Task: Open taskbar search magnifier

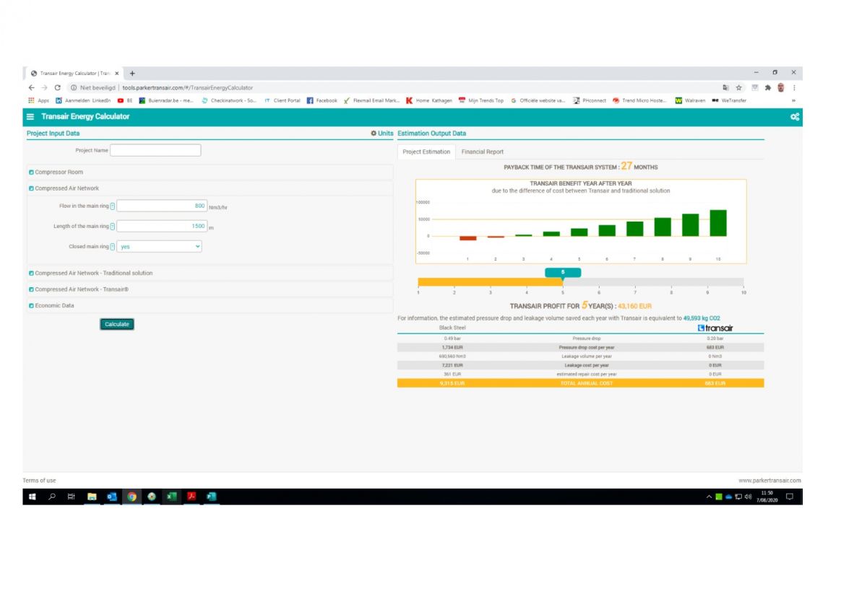Action: (52, 497)
